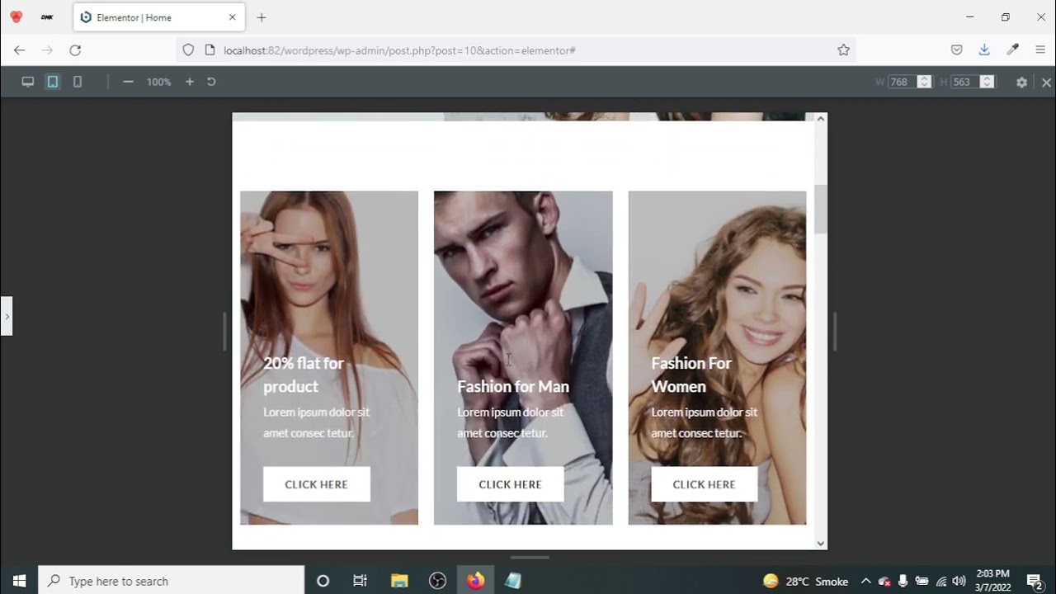Select the tablet device preview

[53, 82]
